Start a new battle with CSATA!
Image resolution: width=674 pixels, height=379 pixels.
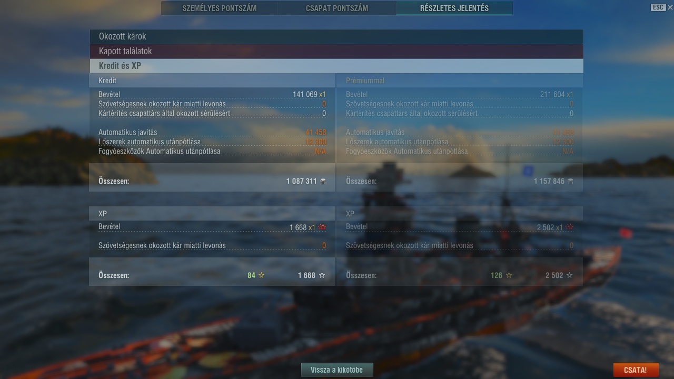635,370
